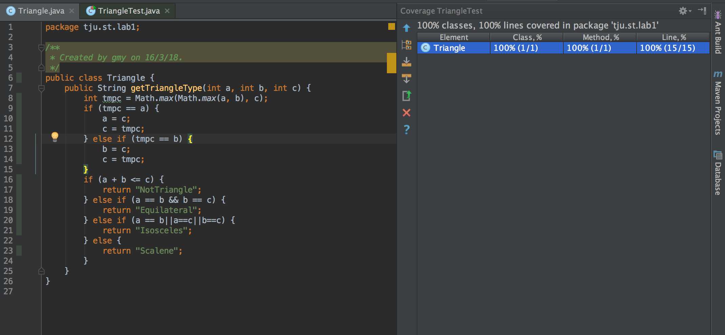Click green coverage marker on line 8
The height and width of the screenshot is (335, 725).
(x=19, y=98)
